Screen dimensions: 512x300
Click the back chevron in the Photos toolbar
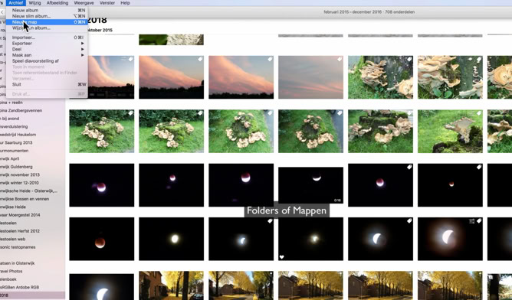pos(2,12)
